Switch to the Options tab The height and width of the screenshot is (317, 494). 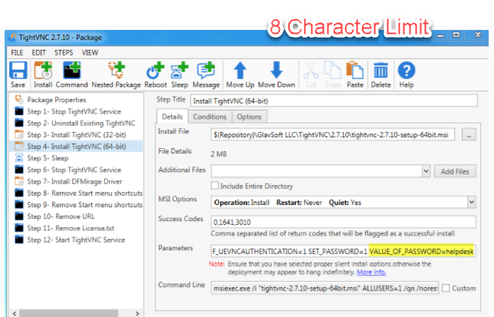pyautogui.click(x=249, y=117)
